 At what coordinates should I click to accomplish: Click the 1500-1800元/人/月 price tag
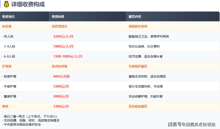point(67,56)
